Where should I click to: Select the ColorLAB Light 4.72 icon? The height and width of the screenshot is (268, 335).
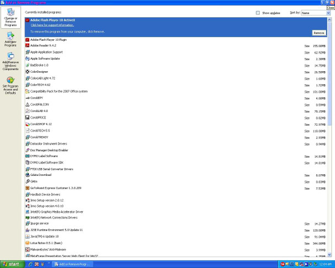click(28, 78)
